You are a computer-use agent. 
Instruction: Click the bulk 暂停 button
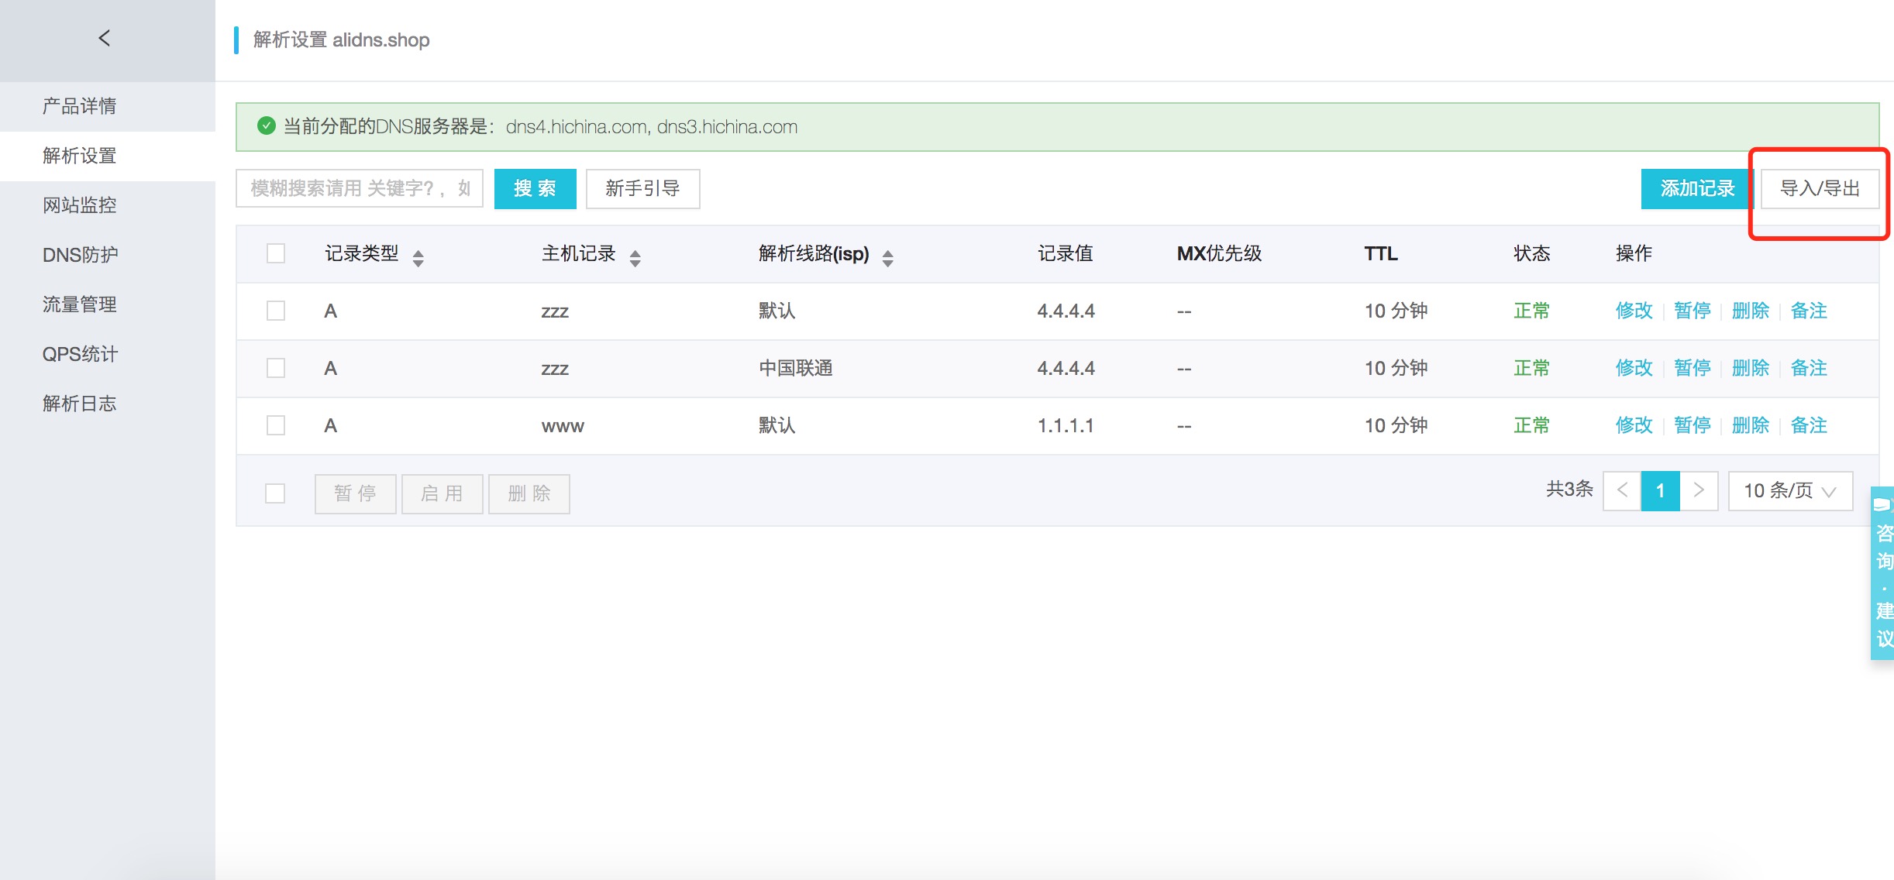[355, 493]
